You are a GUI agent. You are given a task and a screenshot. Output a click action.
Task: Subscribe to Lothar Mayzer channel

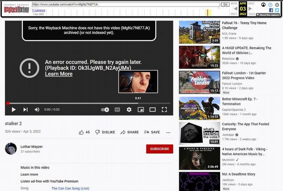159,149
